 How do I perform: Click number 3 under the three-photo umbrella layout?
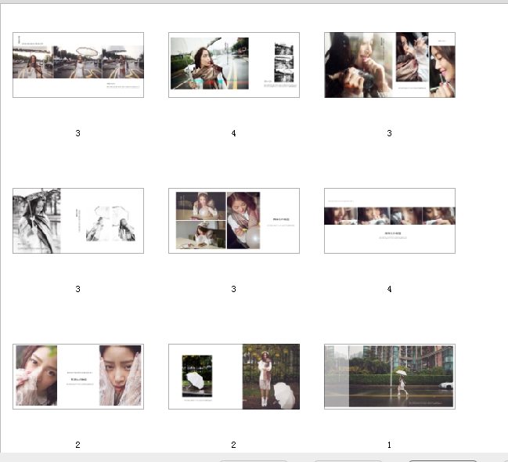pos(78,133)
